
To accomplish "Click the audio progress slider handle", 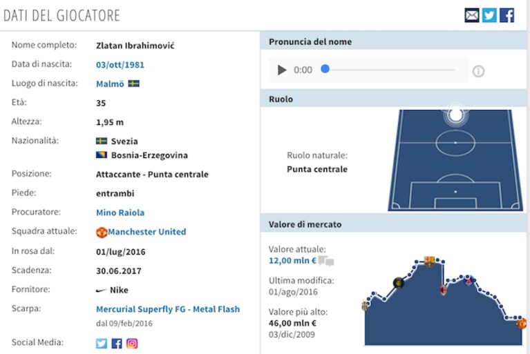I will pos(325,69).
